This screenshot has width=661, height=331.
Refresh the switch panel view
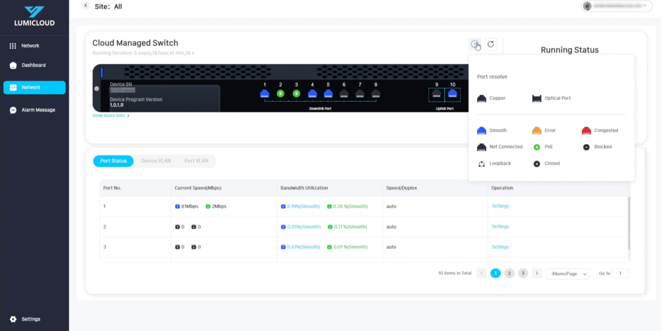coord(490,44)
